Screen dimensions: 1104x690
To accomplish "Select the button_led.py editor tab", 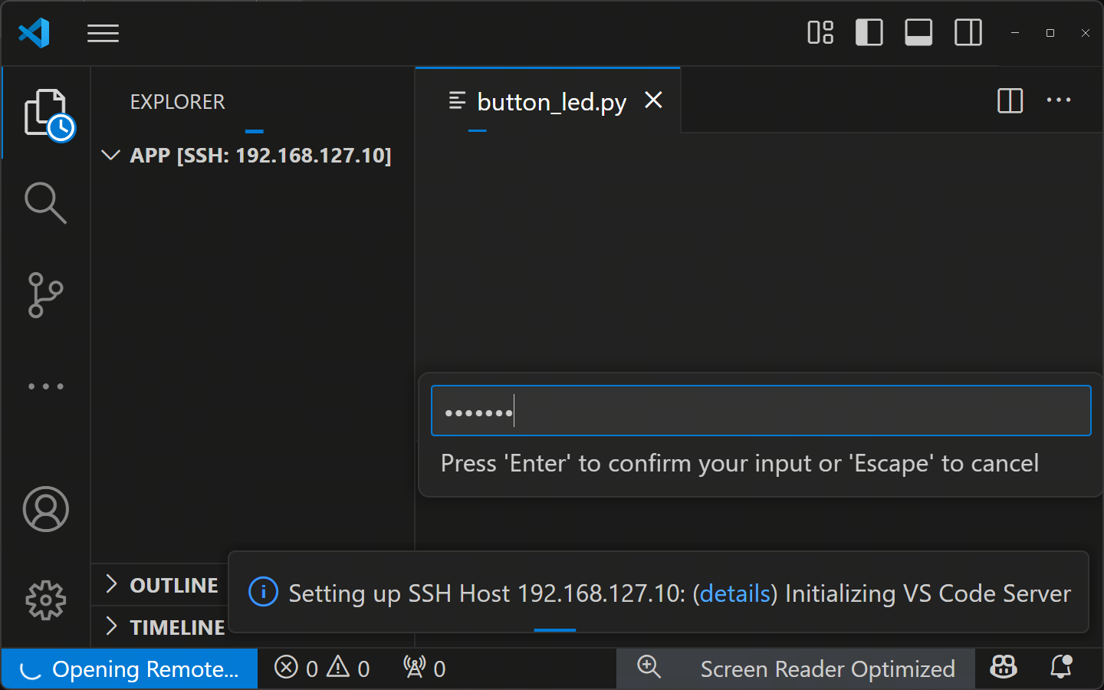I will (550, 100).
